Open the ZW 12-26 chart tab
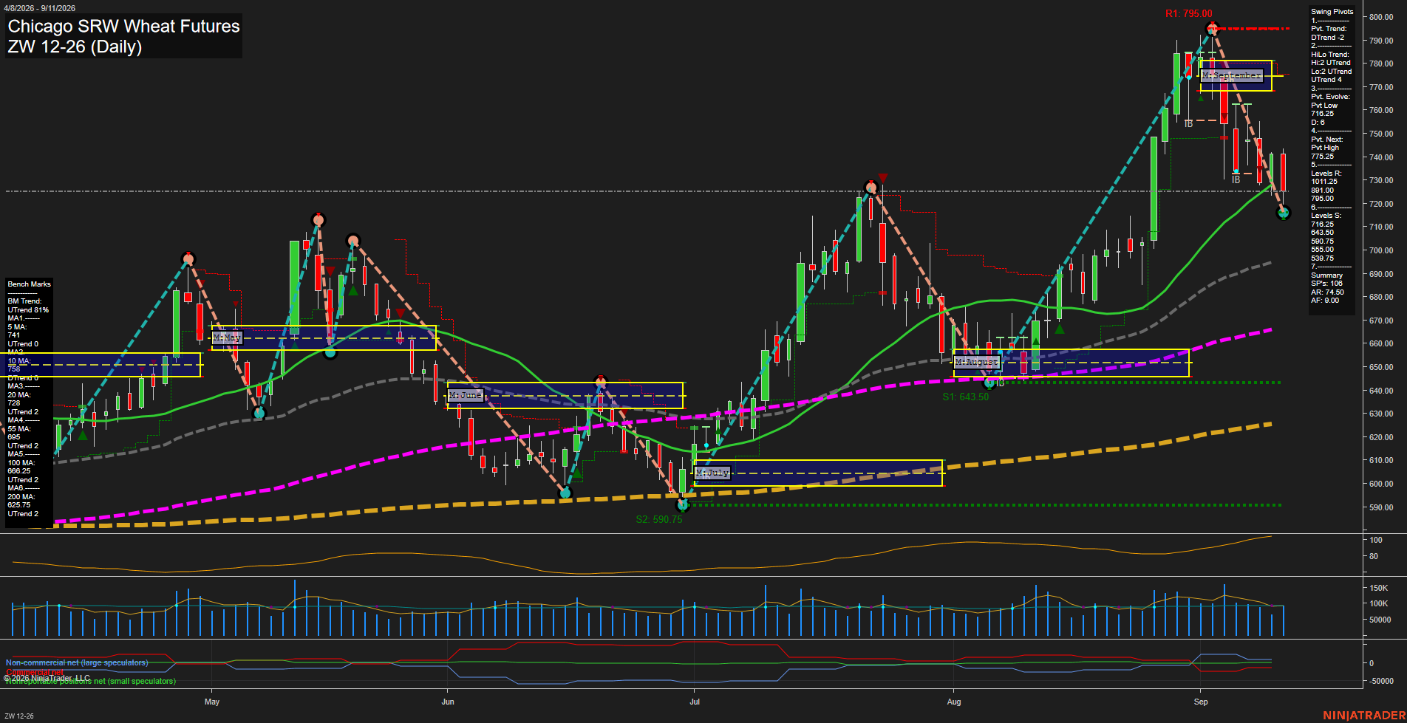Screen dimensions: 1407x723 [x=18, y=716]
